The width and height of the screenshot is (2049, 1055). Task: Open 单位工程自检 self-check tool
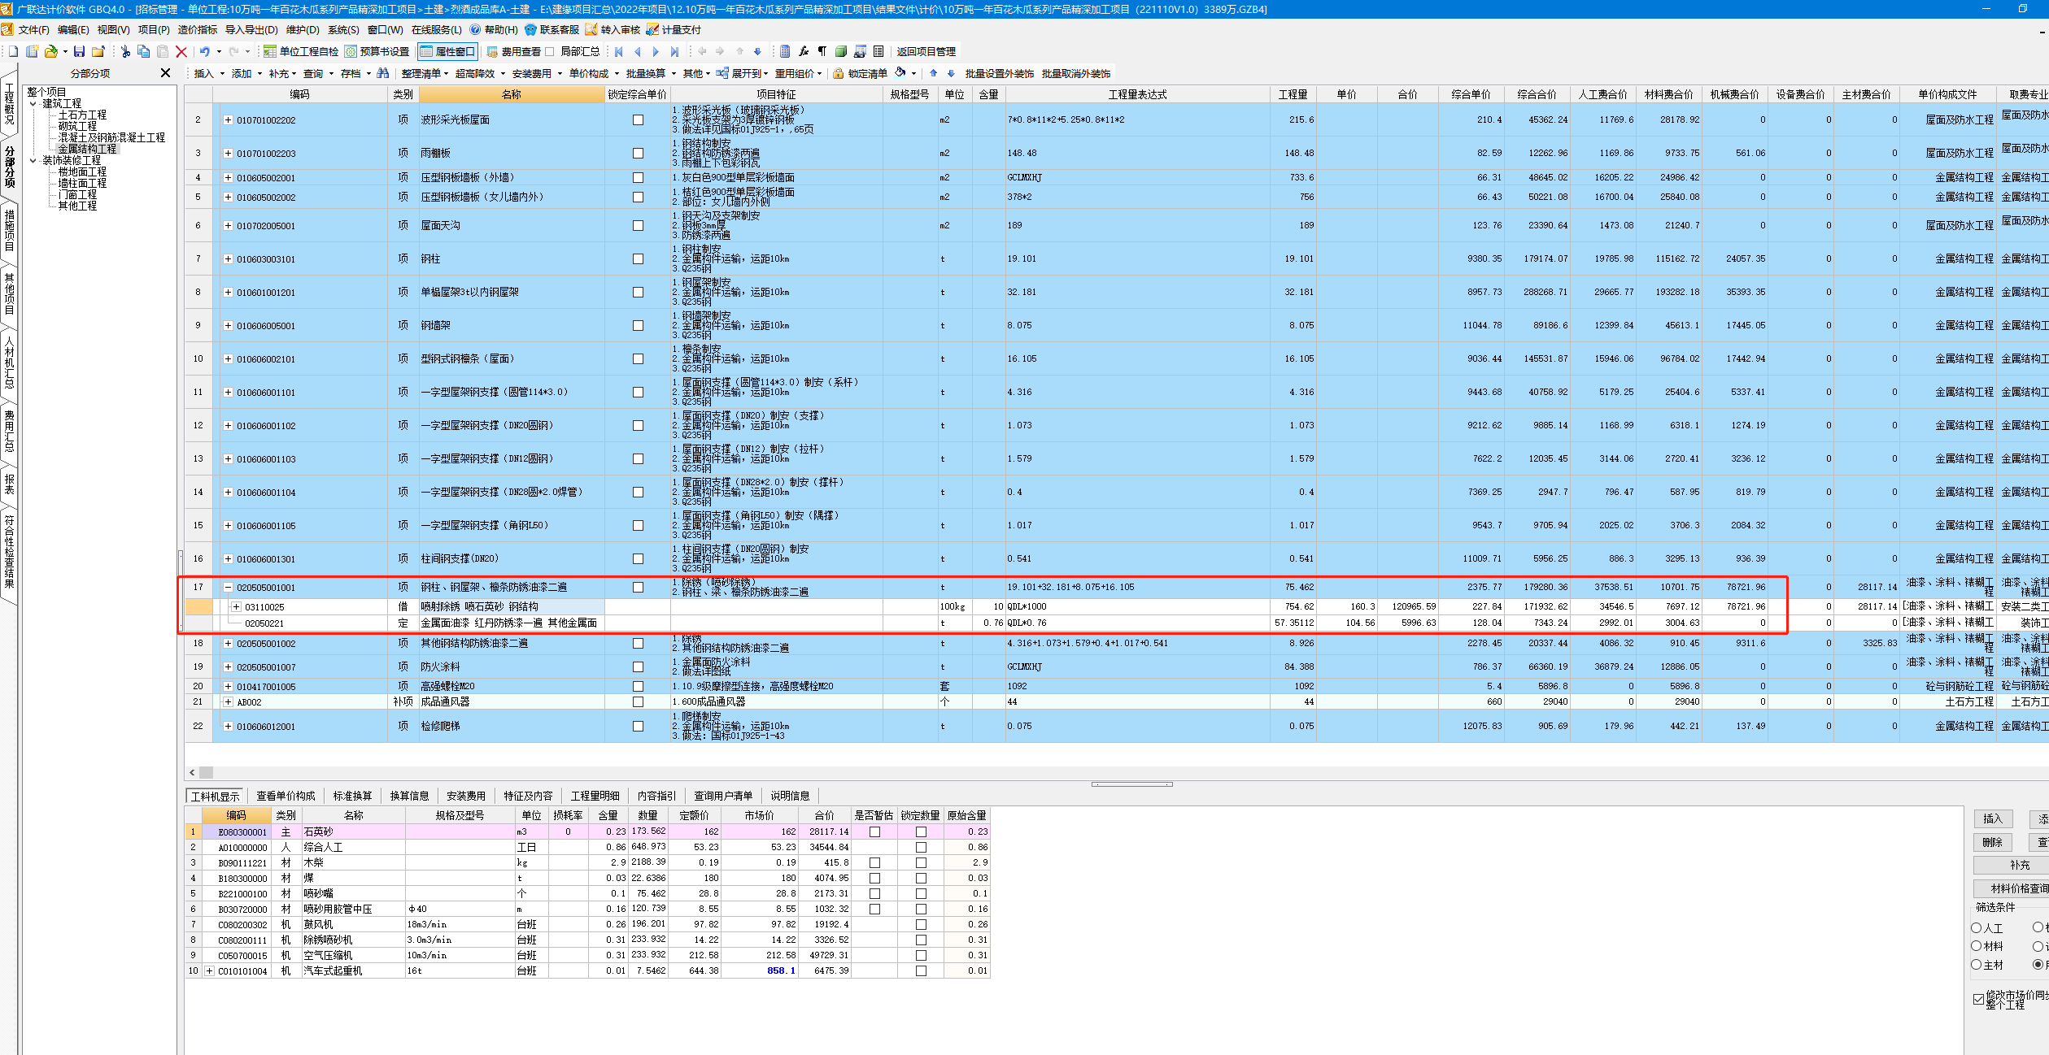(x=300, y=51)
